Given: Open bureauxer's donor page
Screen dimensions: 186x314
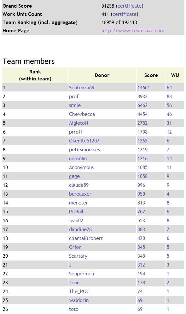Looking at the screenshot, I should [x=80, y=194].
